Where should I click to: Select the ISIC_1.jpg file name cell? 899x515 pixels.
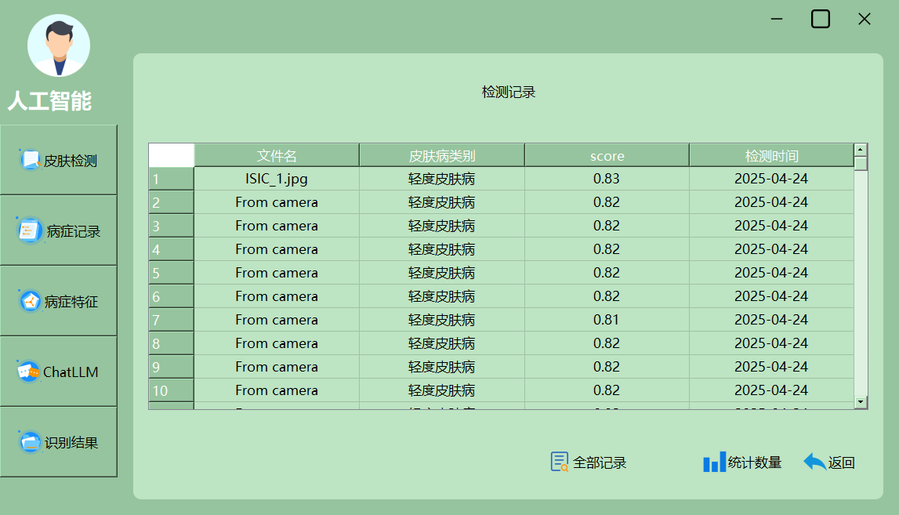277,179
